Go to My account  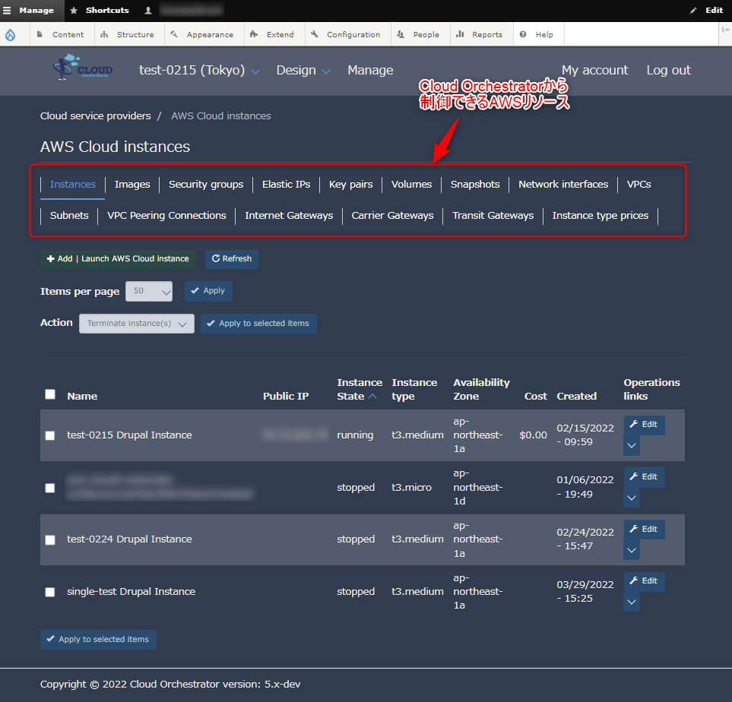tap(594, 71)
